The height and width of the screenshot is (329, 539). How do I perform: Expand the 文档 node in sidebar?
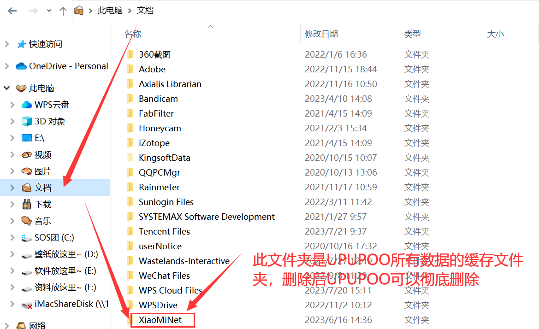pos(12,188)
